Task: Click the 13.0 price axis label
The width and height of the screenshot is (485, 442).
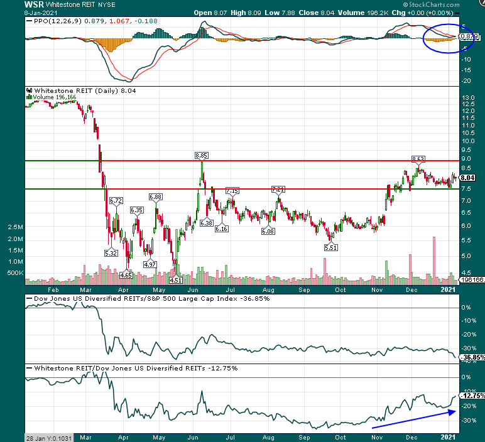Action: 468,98
